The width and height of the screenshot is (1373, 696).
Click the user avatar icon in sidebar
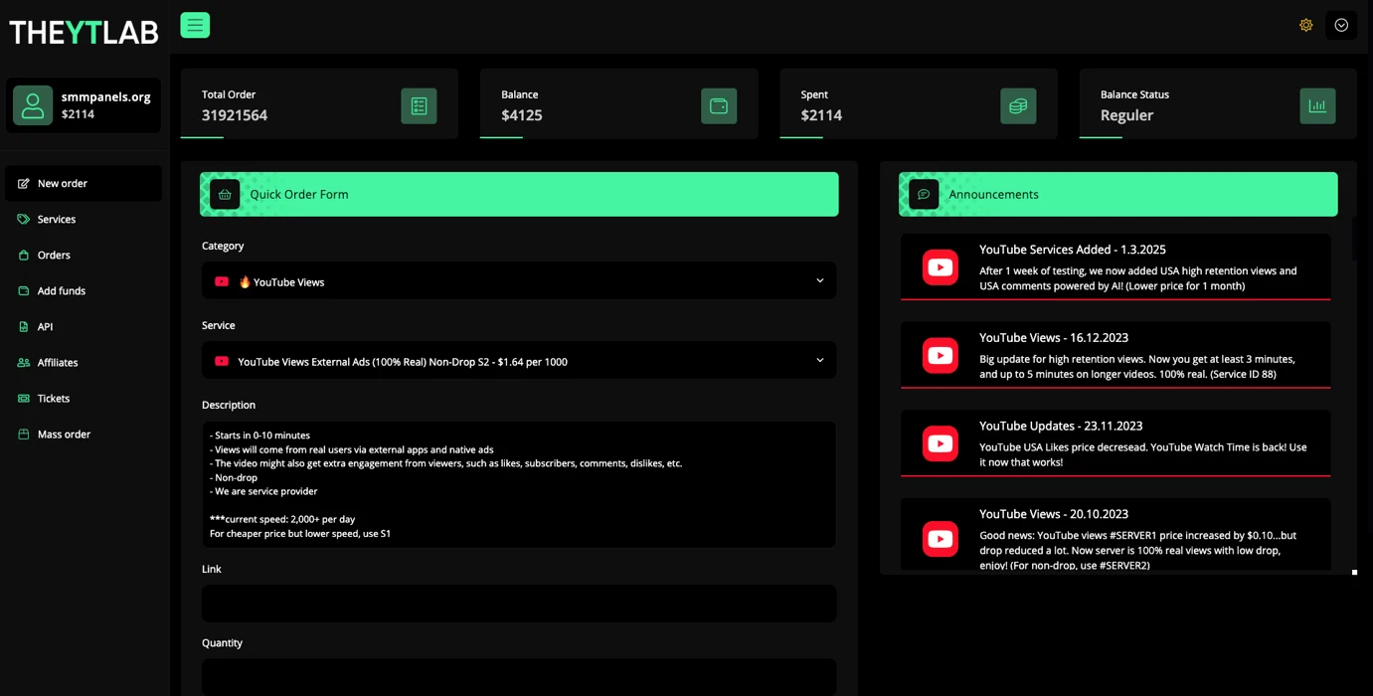[x=33, y=105]
